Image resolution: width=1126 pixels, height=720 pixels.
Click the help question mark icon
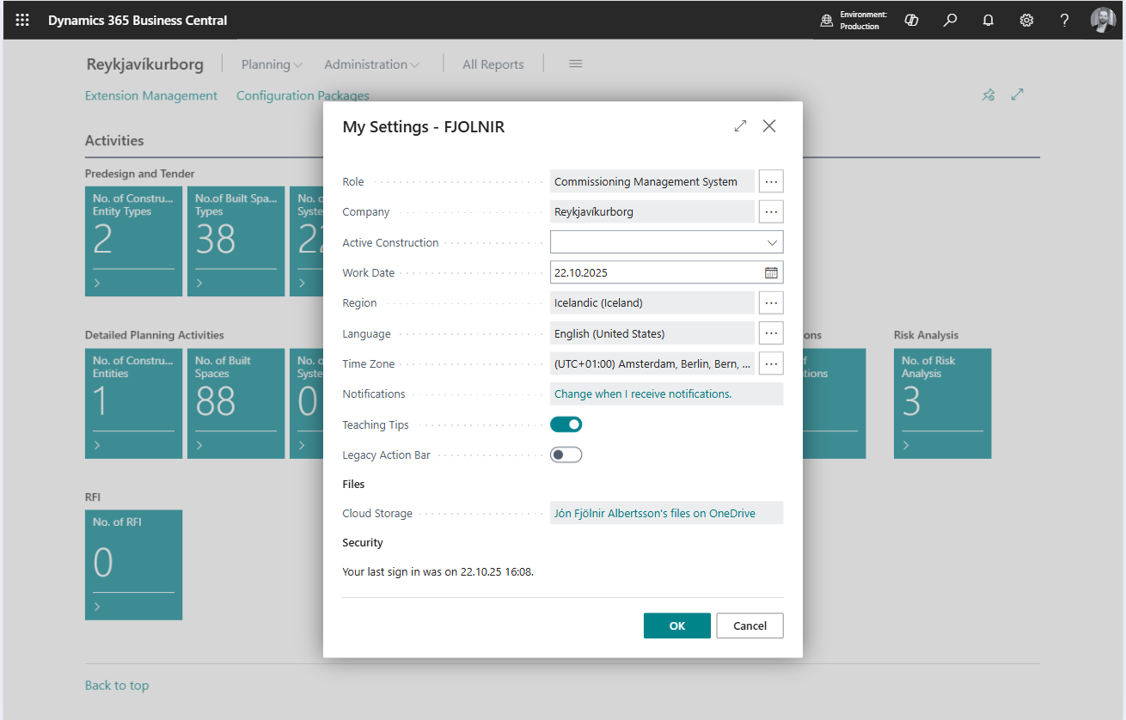[1064, 20]
